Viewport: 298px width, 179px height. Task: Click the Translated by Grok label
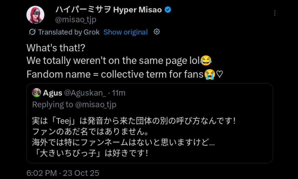(69, 32)
